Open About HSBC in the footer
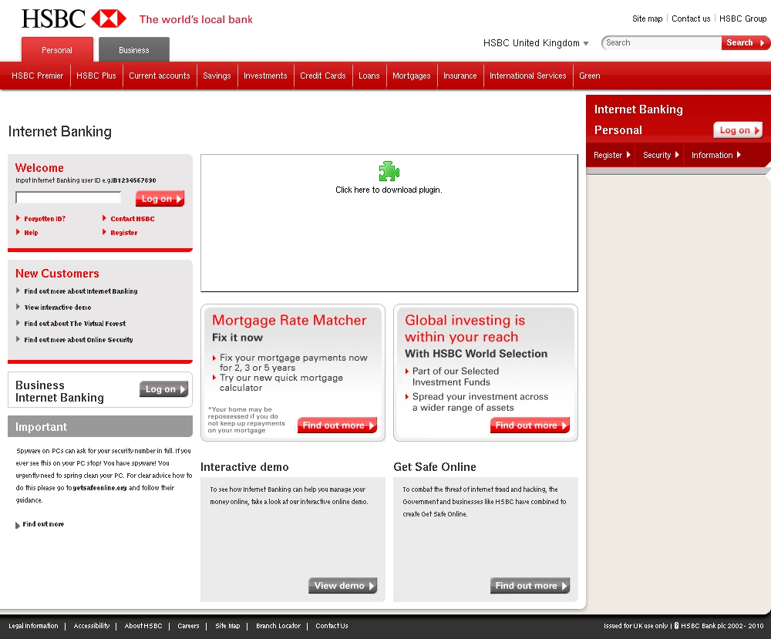771x639 pixels. click(143, 626)
